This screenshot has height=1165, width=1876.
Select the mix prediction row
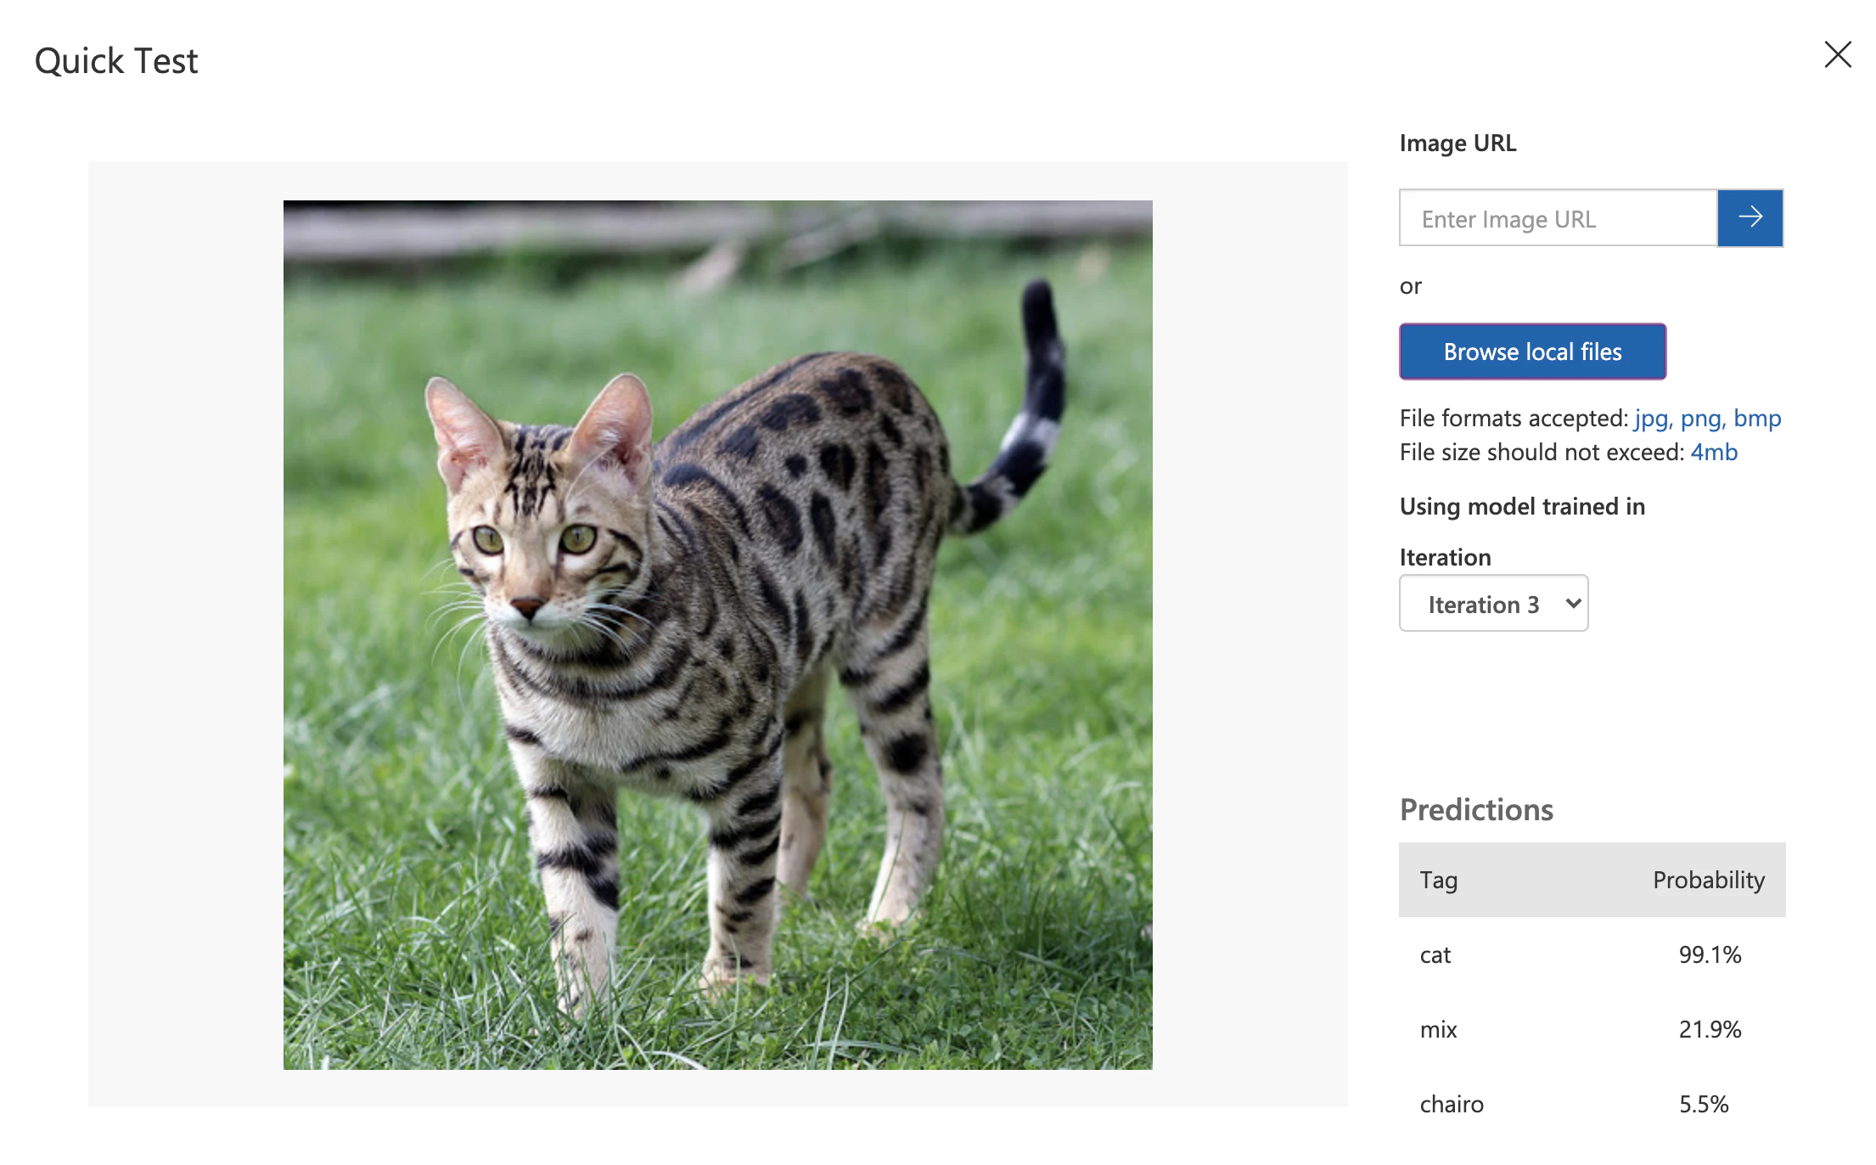pyautogui.click(x=1438, y=1030)
